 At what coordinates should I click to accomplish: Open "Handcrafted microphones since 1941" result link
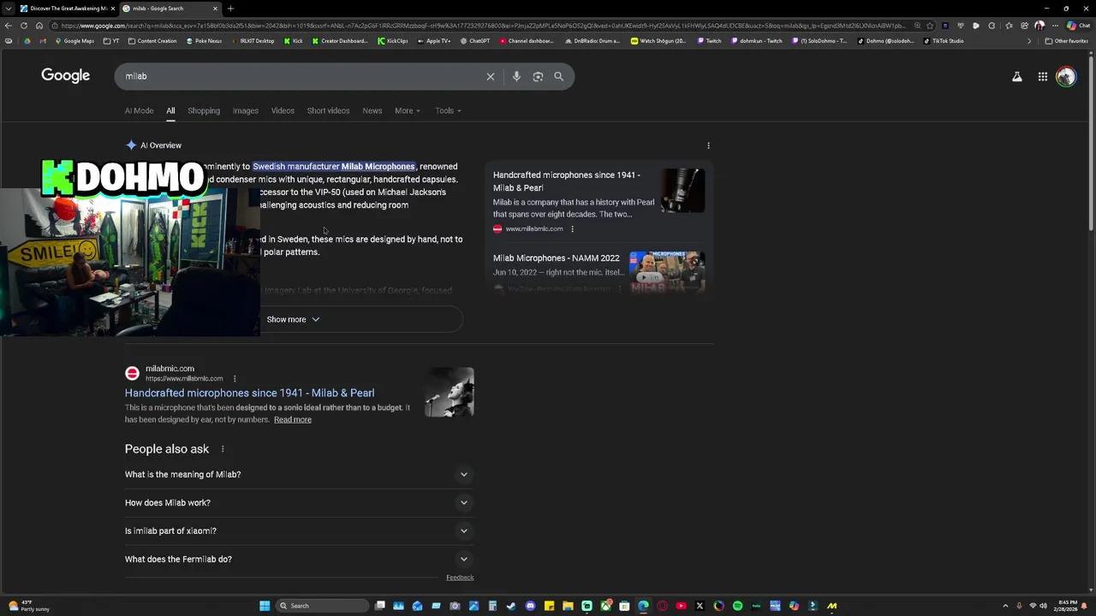coord(249,393)
